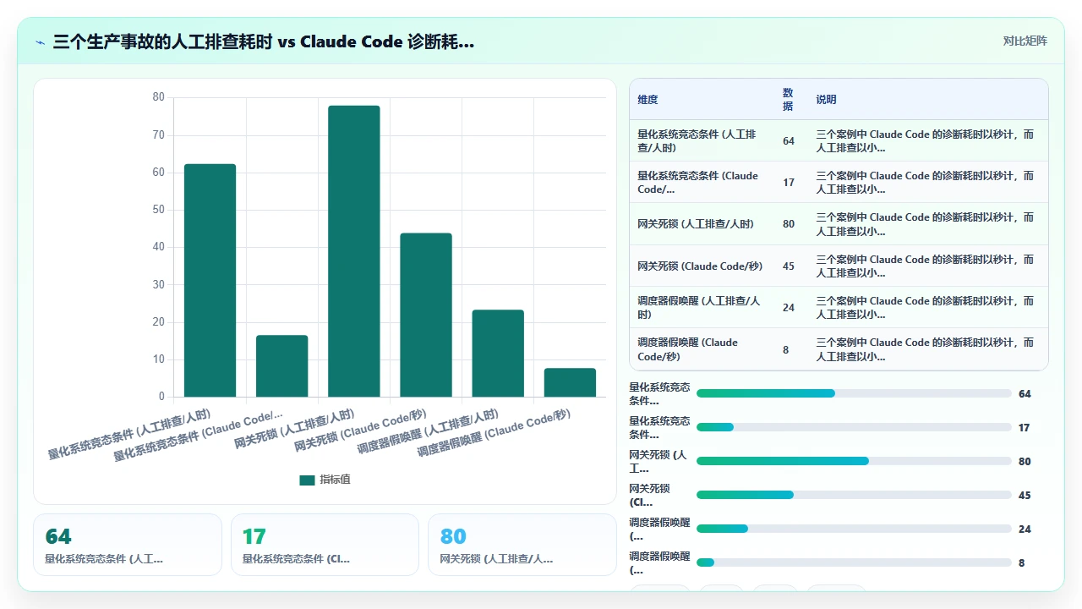Click the table data value 8

(x=785, y=349)
